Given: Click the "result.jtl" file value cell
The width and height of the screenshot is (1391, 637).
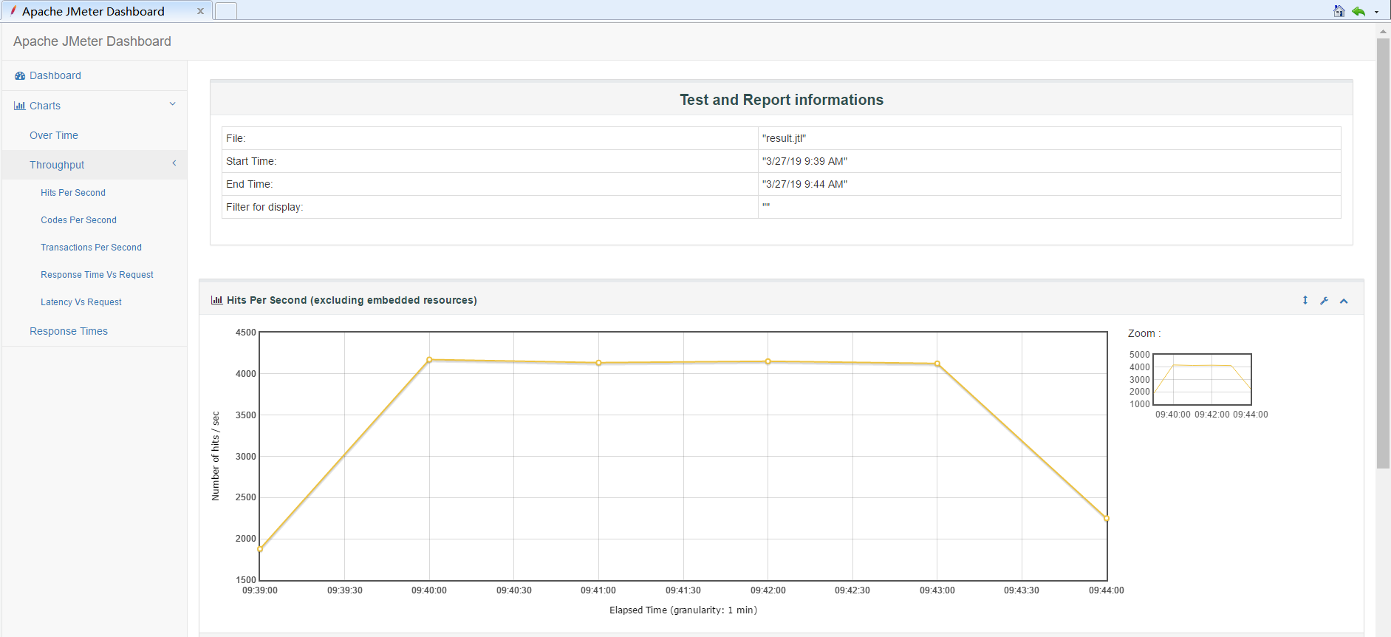Looking at the screenshot, I should coord(1049,138).
